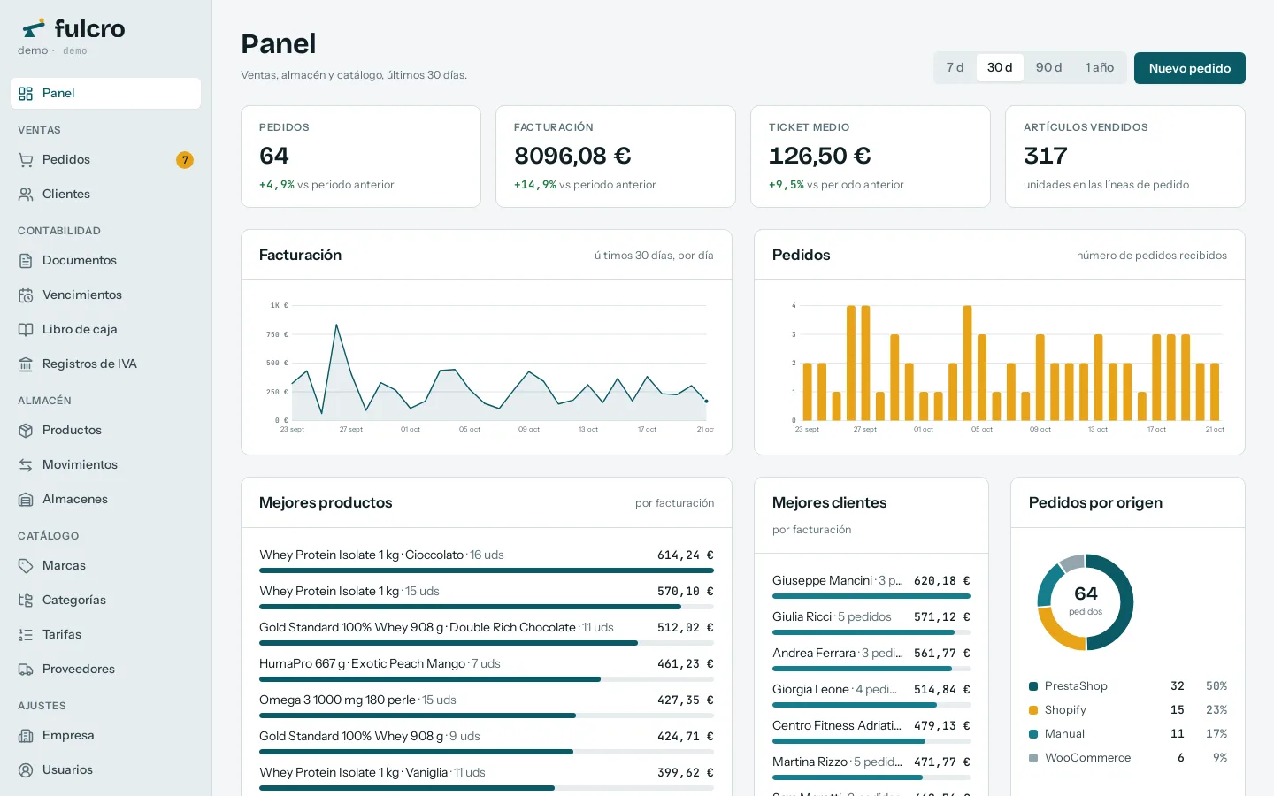Click the Shopify legend color swatch
This screenshot has height=796, width=1274.
(1033, 710)
